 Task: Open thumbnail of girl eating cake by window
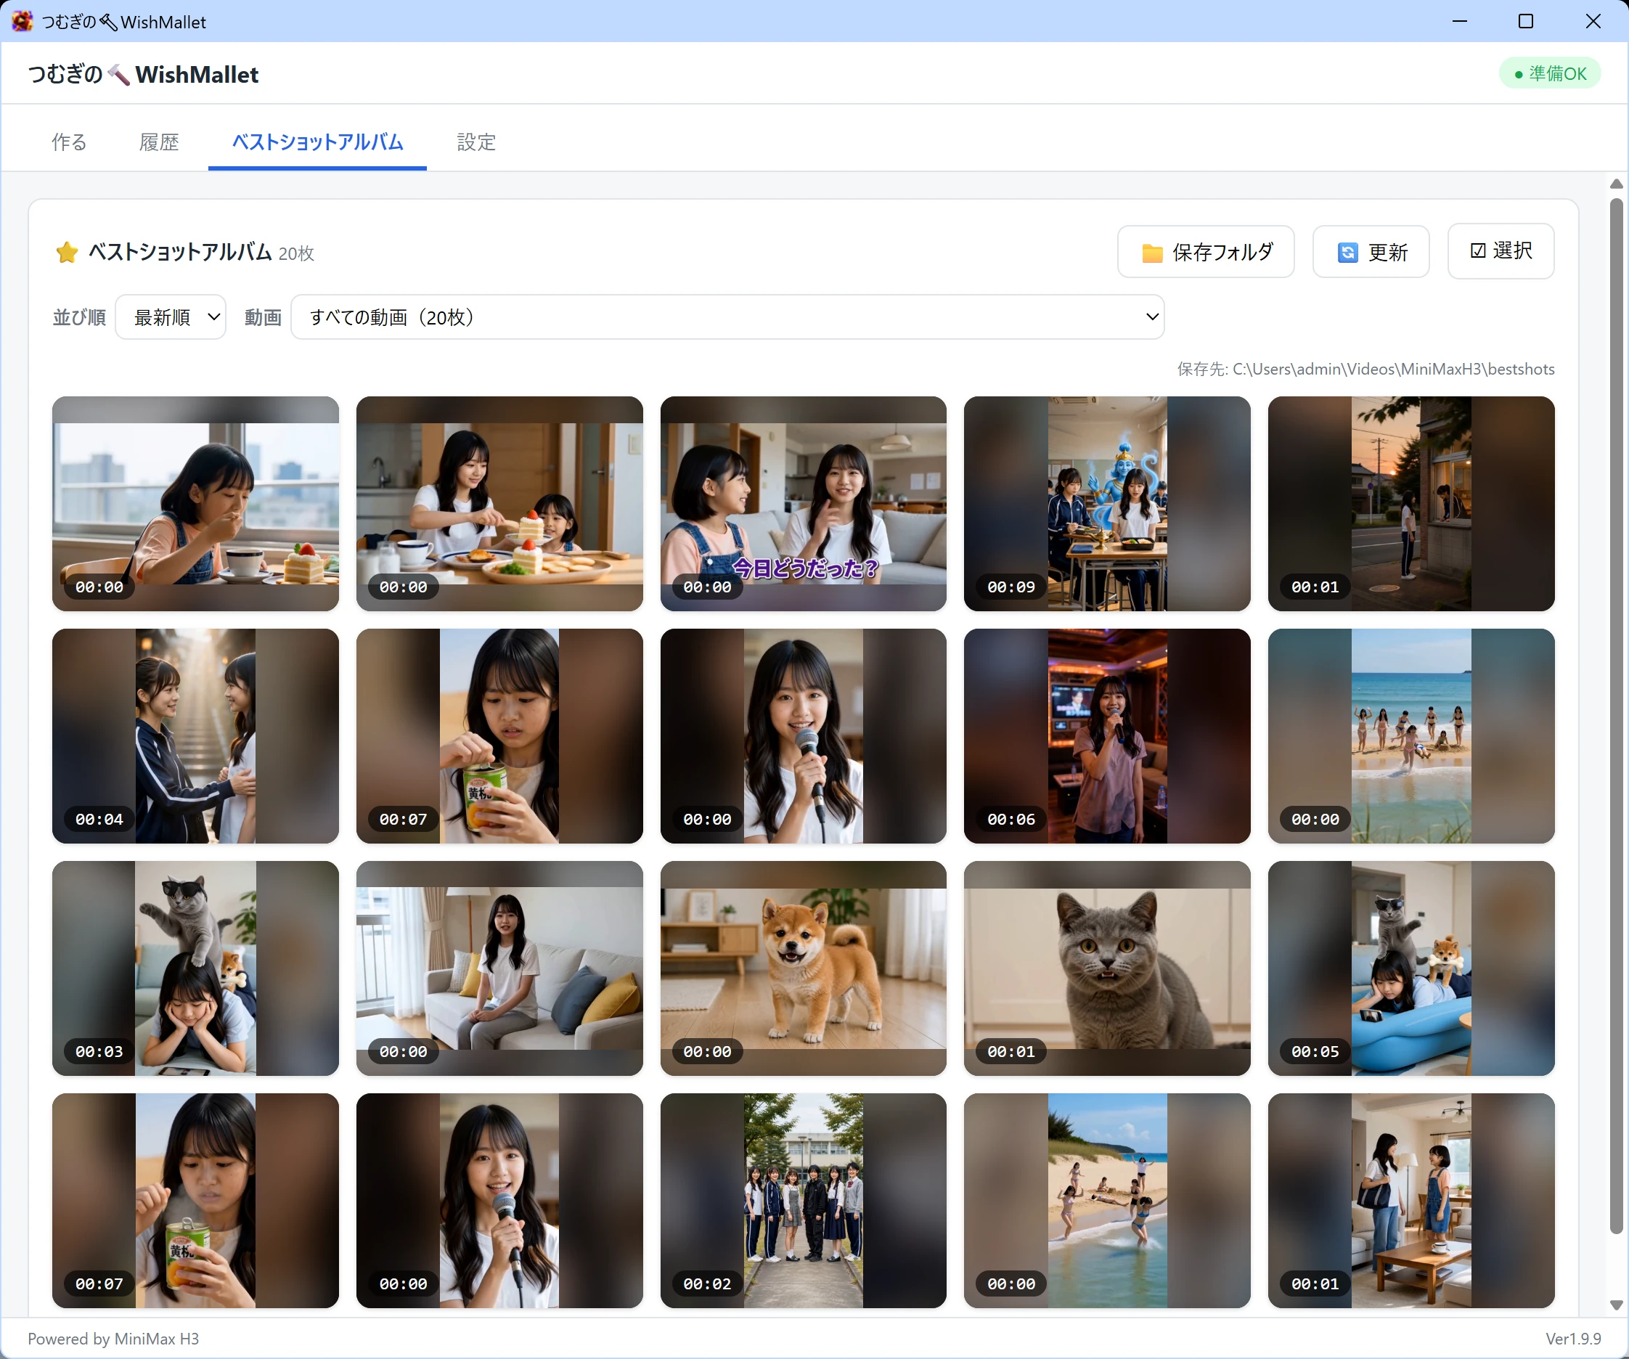(x=195, y=503)
